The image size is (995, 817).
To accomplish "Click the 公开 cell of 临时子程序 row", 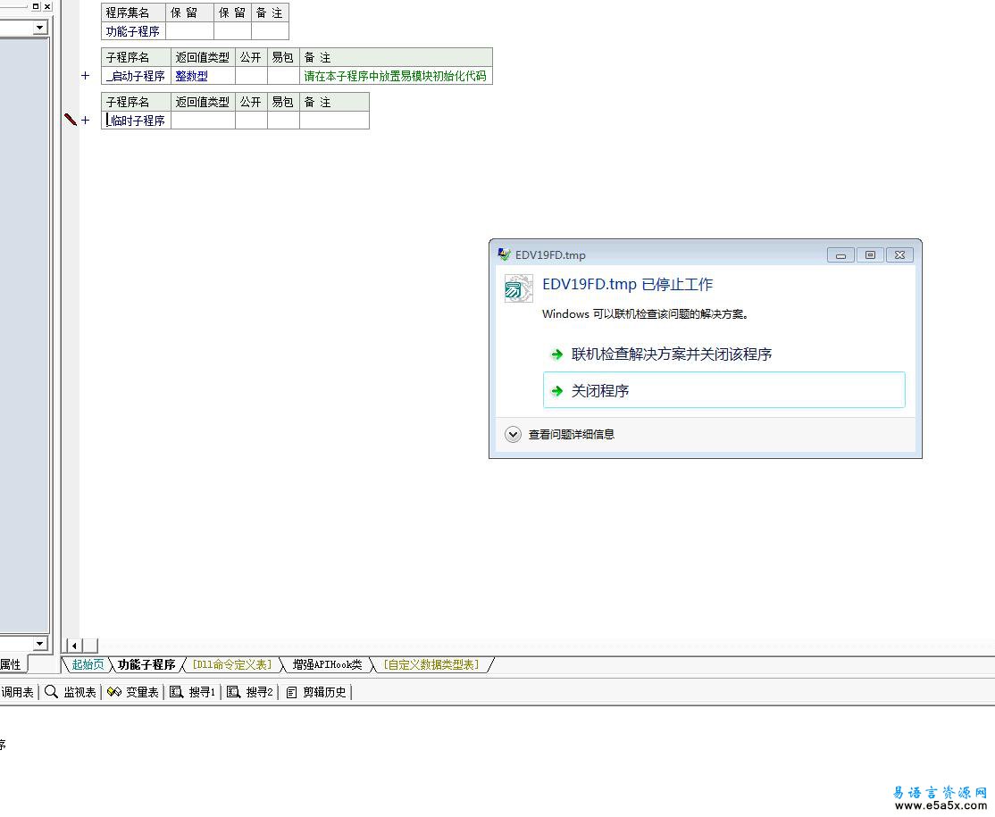I will click(251, 120).
